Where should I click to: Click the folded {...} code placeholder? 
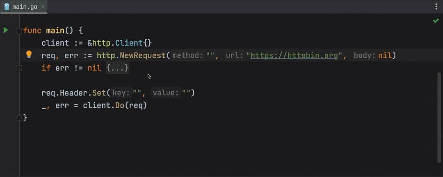[x=117, y=68]
